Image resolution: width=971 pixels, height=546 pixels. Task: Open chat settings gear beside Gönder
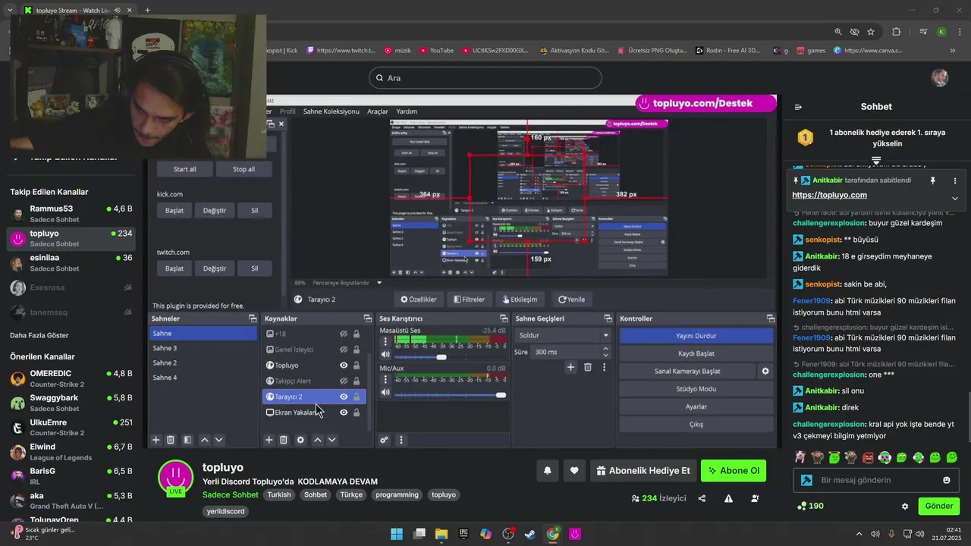pos(905,506)
